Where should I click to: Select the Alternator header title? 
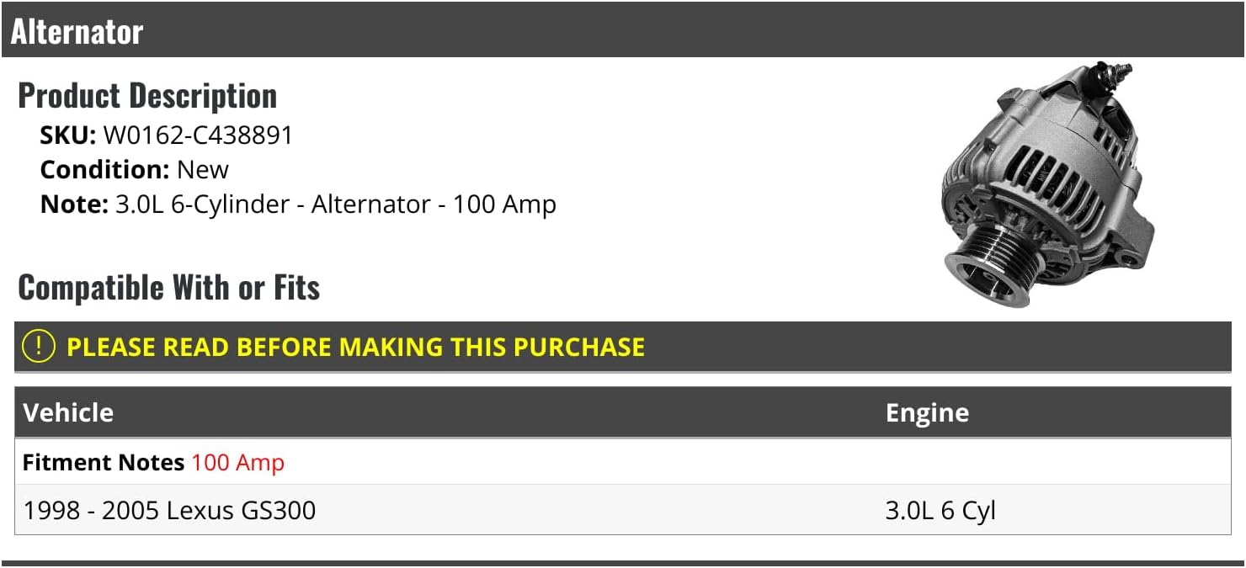(77, 32)
